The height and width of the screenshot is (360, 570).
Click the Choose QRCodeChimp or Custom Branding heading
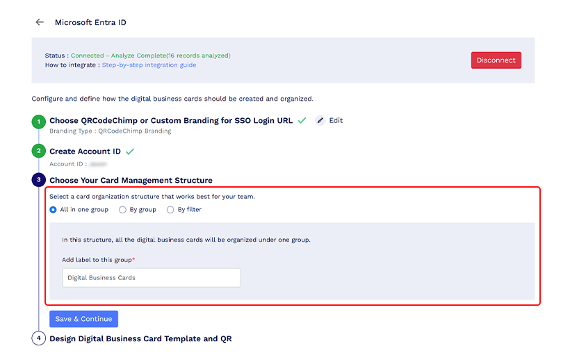pos(171,121)
